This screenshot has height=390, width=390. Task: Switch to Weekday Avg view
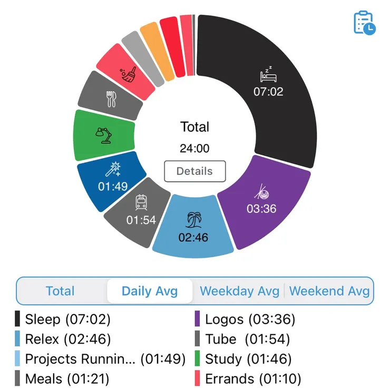click(x=239, y=291)
